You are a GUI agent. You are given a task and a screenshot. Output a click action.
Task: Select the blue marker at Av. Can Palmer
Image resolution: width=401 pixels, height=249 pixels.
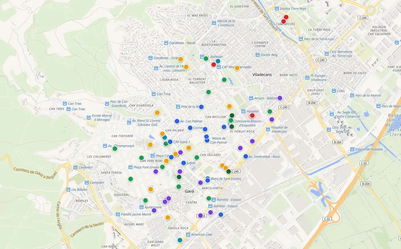point(177,121)
